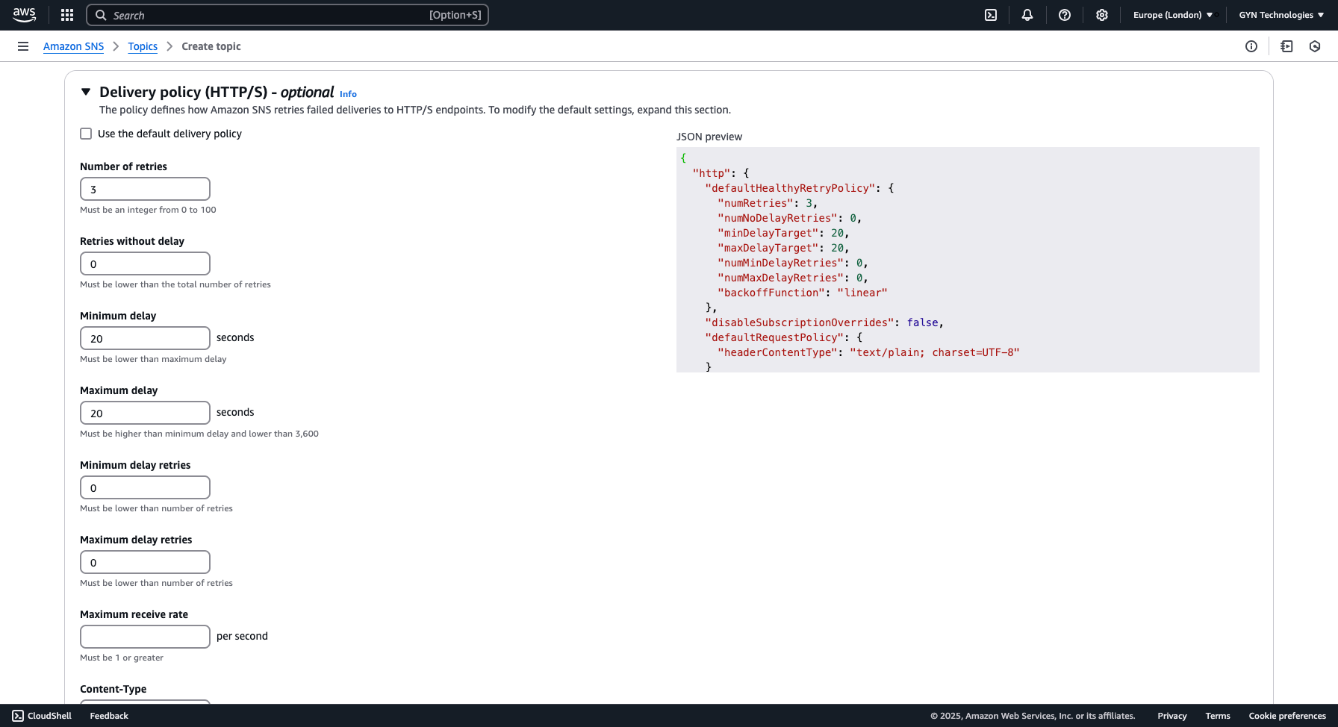Screen dimensions: 1338x727
Task: Go to Amazon SNS breadcrumb
Action: point(73,46)
